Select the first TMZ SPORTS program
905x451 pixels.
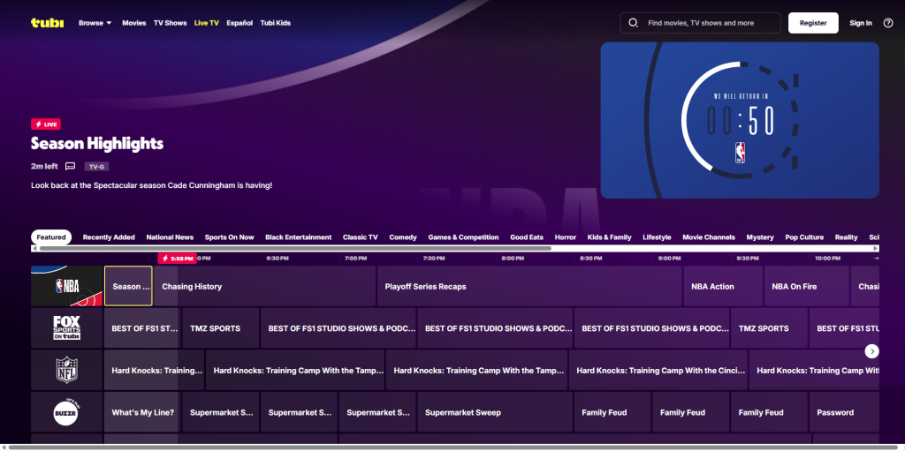[x=220, y=328]
